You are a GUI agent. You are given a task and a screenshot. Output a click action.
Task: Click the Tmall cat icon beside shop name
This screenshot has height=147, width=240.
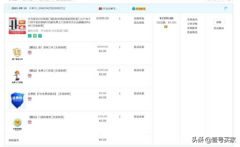tap(100, 9)
